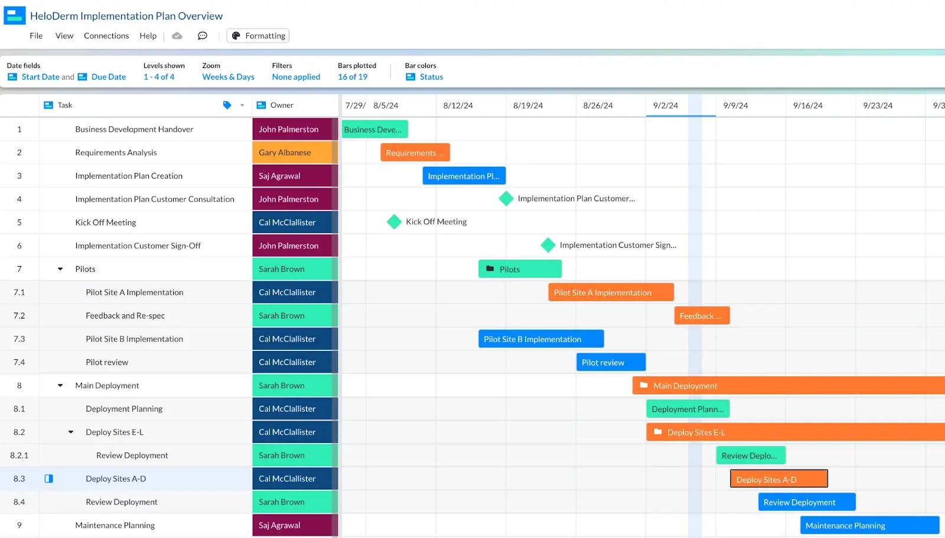The width and height of the screenshot is (945, 538).
Task: Click the Kick Off Meeting milestone diamond
Action: click(x=394, y=222)
